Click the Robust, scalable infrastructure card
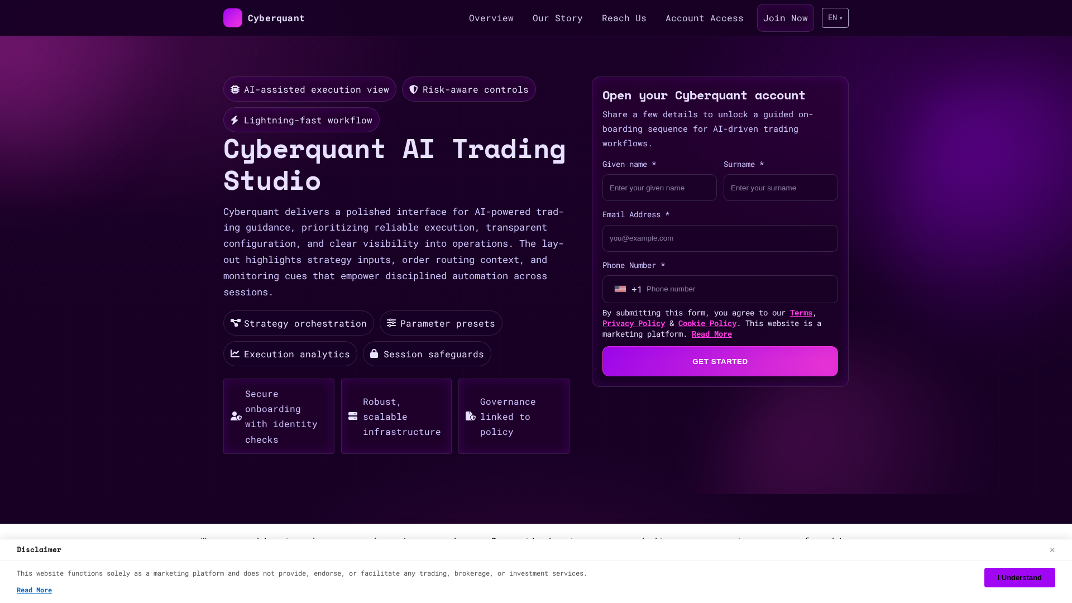This screenshot has width=1072, height=603. [x=396, y=417]
